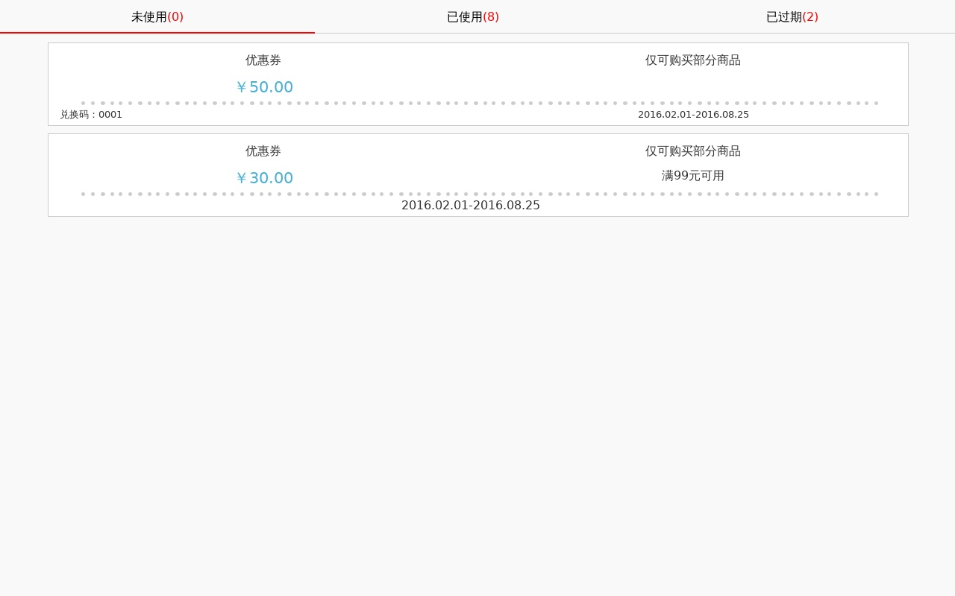Click the 优惠券 title on the ￥30.00 card
The width and height of the screenshot is (955, 596).
click(263, 151)
